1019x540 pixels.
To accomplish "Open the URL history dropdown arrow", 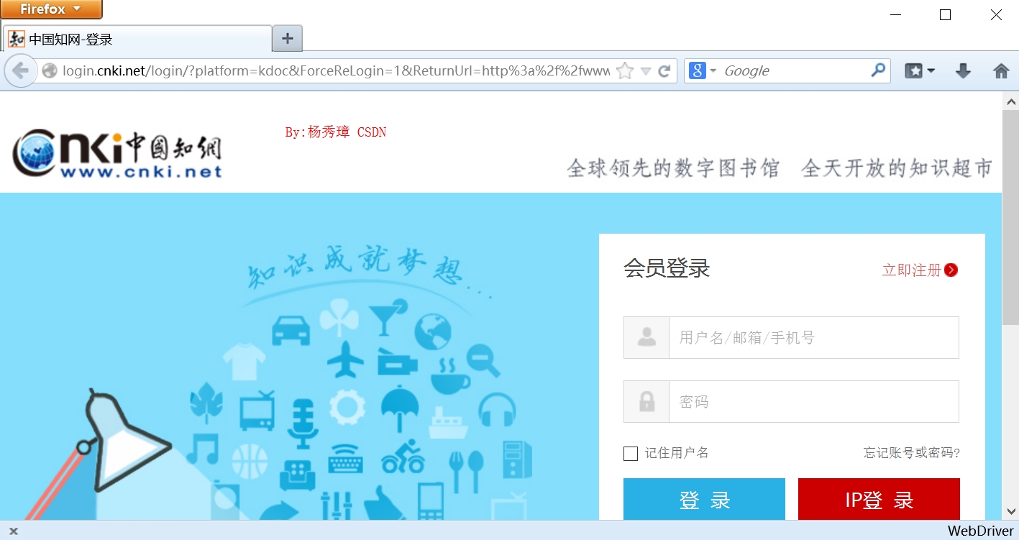I will (x=645, y=71).
